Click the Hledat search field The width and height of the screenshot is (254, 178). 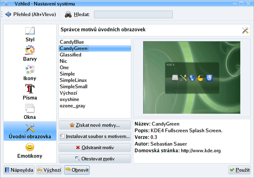pyautogui.click(x=133, y=15)
